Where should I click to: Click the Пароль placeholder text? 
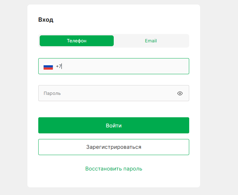pyautogui.click(x=52, y=93)
